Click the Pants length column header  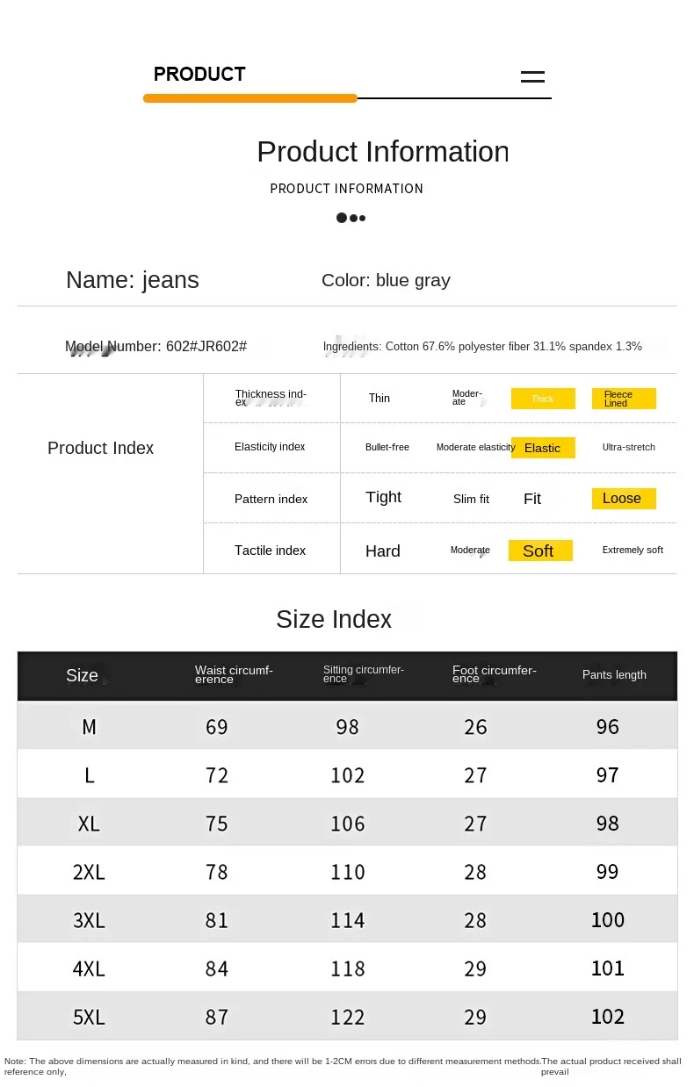click(x=614, y=674)
